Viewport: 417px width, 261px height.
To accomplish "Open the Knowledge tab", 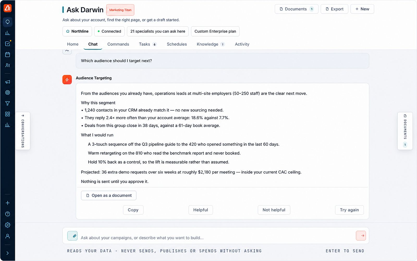I will coord(211,44).
